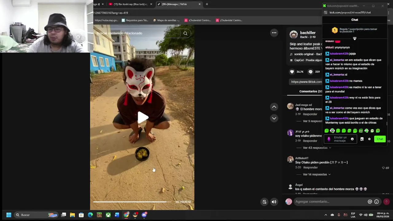Click the 'Enviar un mensaje' chat input
Screen dimensions: 393x221
[x=340, y=139]
